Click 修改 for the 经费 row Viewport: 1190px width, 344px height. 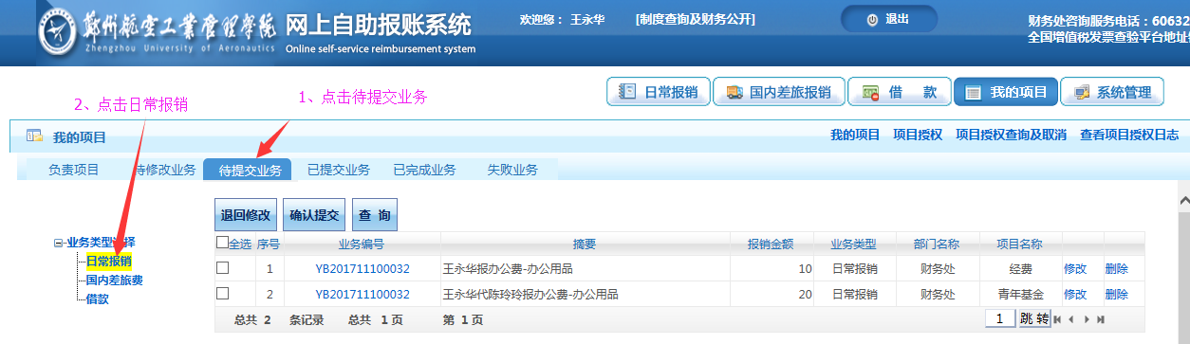tap(1075, 269)
